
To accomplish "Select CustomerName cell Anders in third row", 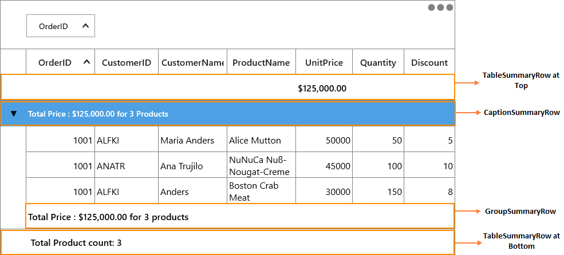I will [x=192, y=191].
